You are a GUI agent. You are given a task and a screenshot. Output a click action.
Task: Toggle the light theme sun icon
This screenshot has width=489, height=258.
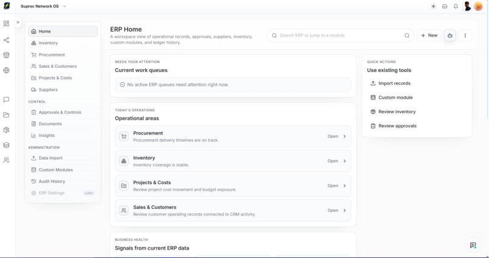(433, 6)
